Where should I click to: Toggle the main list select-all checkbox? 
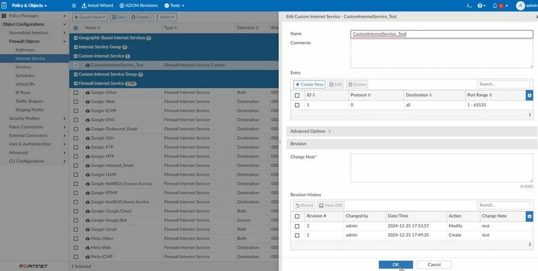pos(75,28)
